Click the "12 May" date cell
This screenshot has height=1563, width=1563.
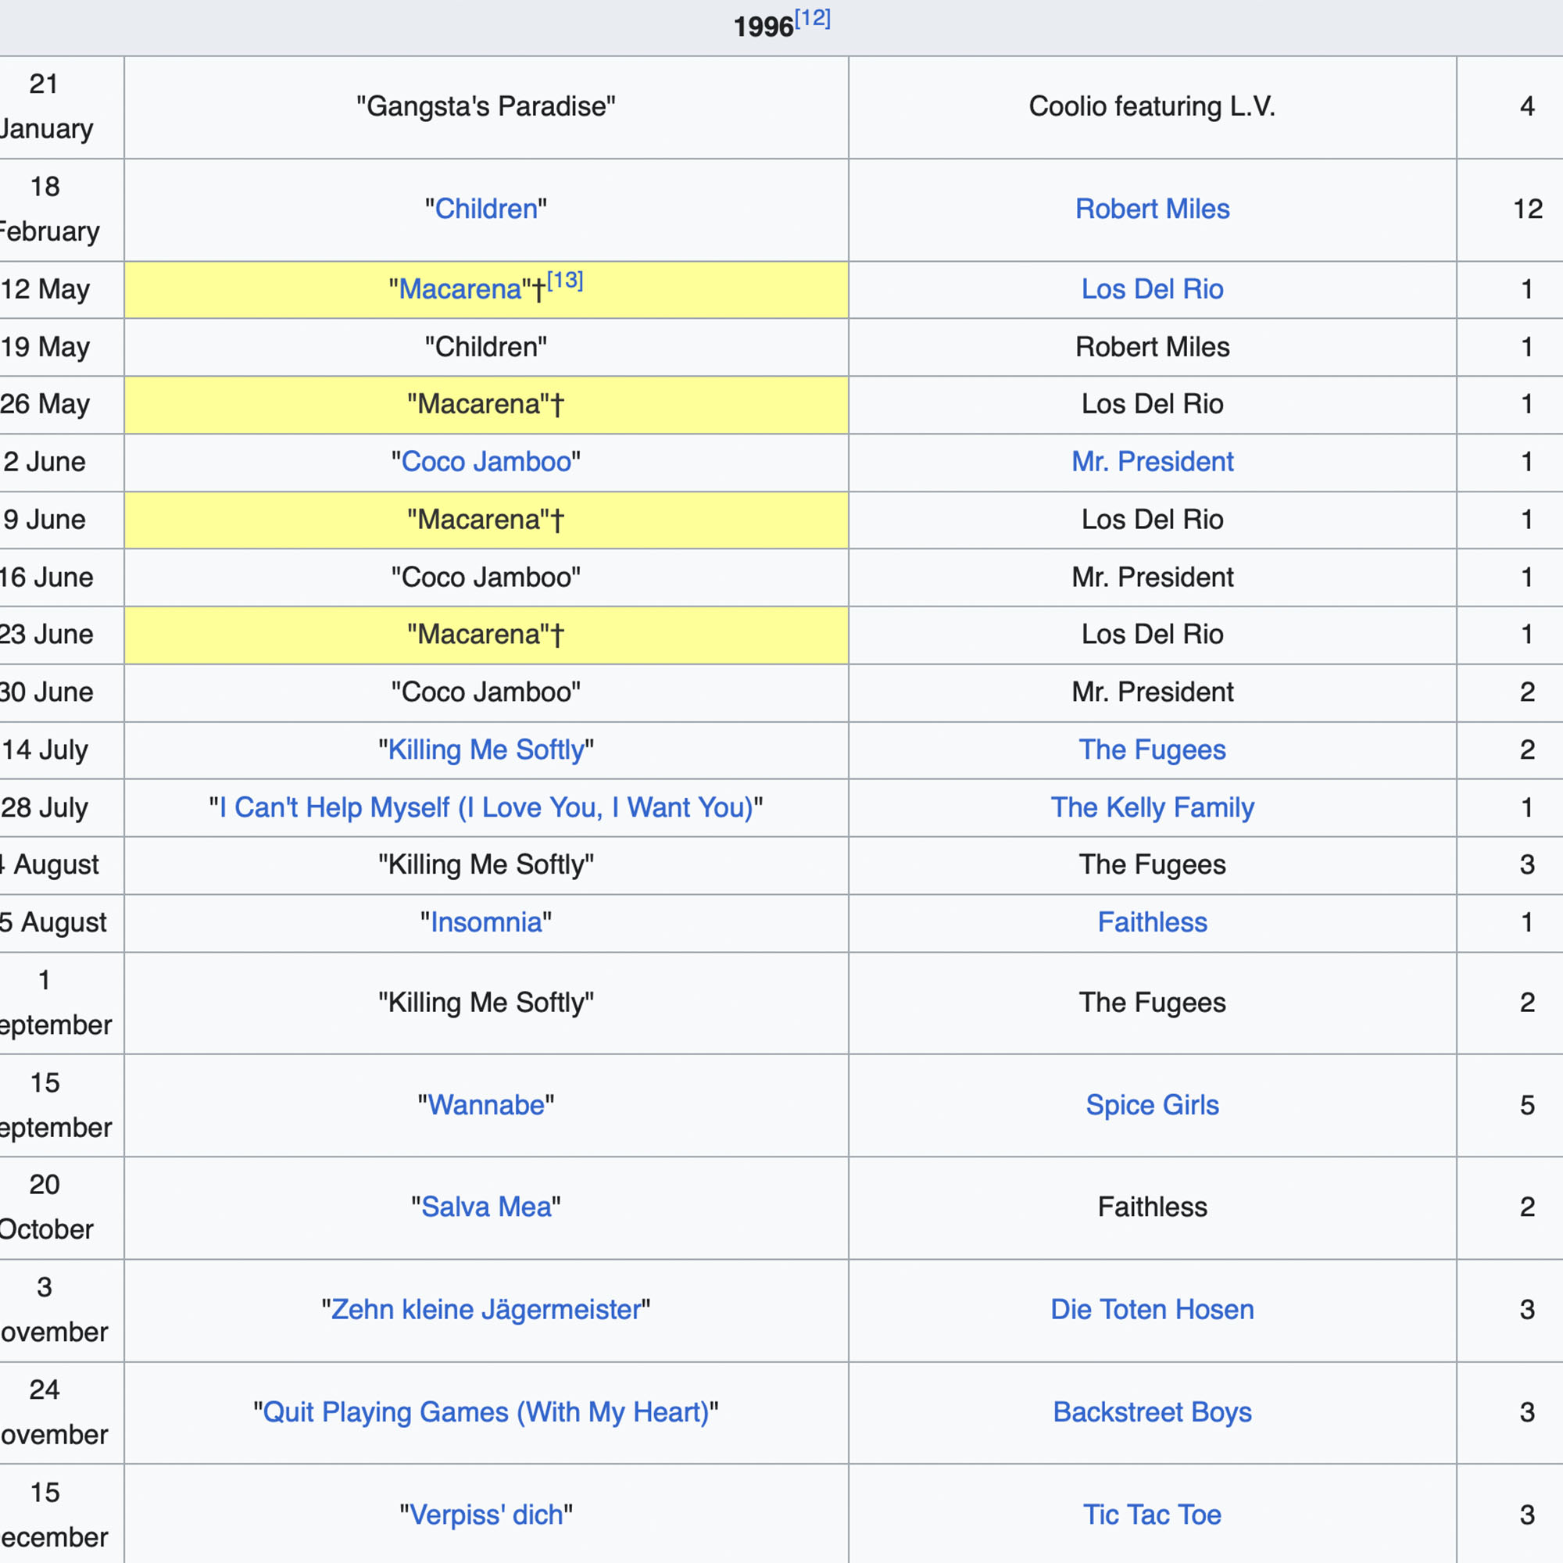point(62,289)
